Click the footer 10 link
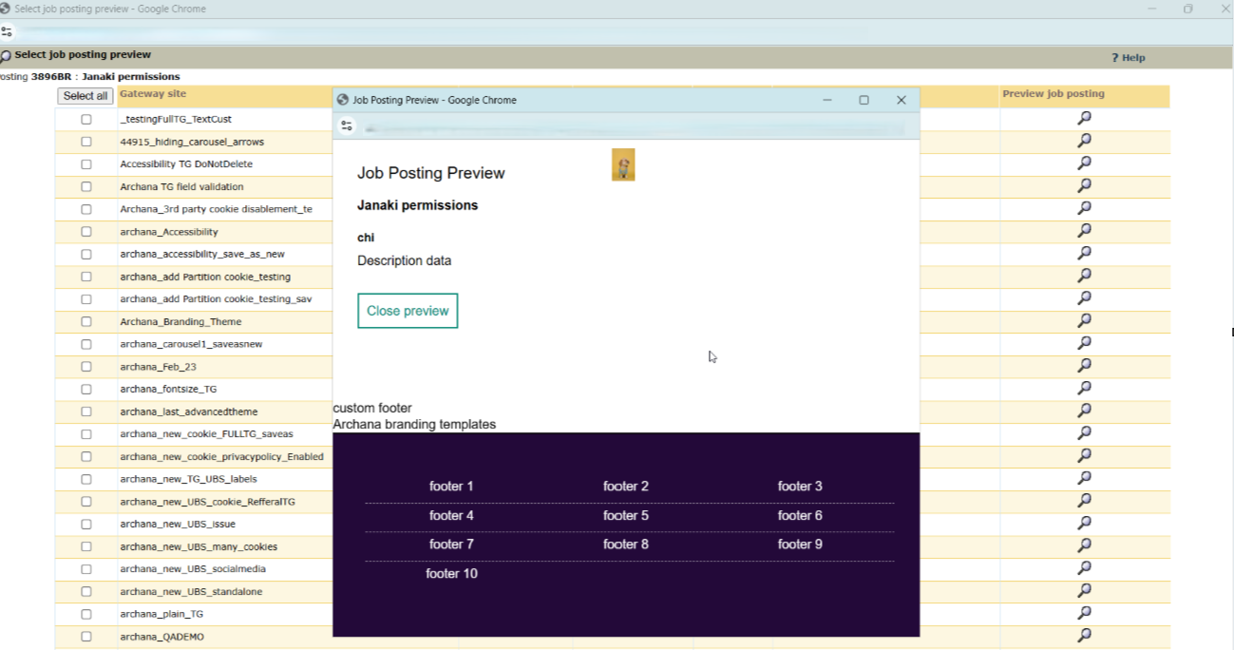Image resolution: width=1234 pixels, height=650 pixels. (x=451, y=574)
